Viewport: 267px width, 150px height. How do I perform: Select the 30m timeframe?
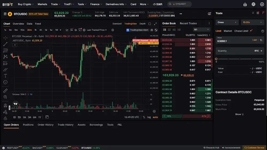pos(29,30)
